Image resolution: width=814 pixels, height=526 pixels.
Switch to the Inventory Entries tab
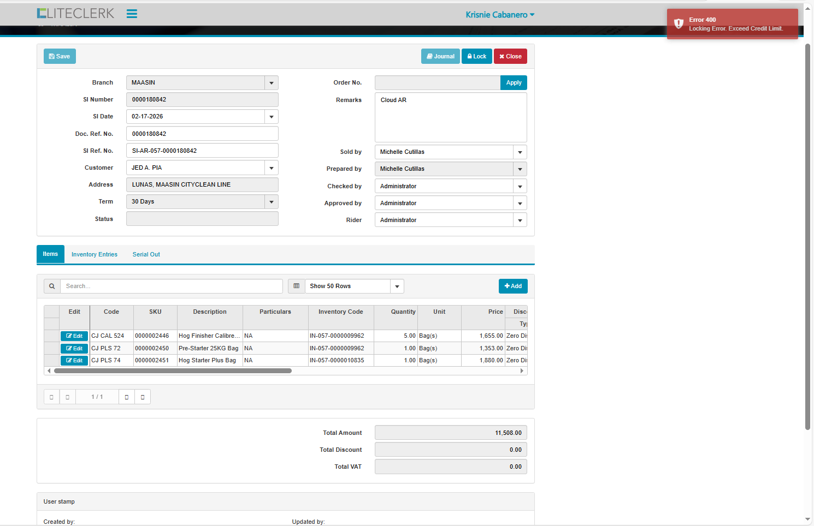tap(95, 255)
